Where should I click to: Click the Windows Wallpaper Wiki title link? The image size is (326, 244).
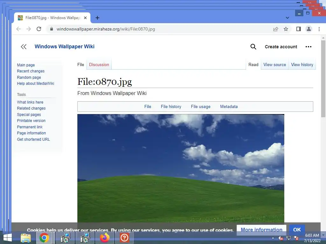(64, 46)
